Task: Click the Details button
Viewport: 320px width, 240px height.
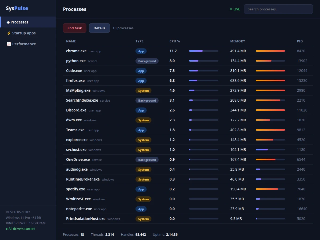Action: [x=99, y=28]
